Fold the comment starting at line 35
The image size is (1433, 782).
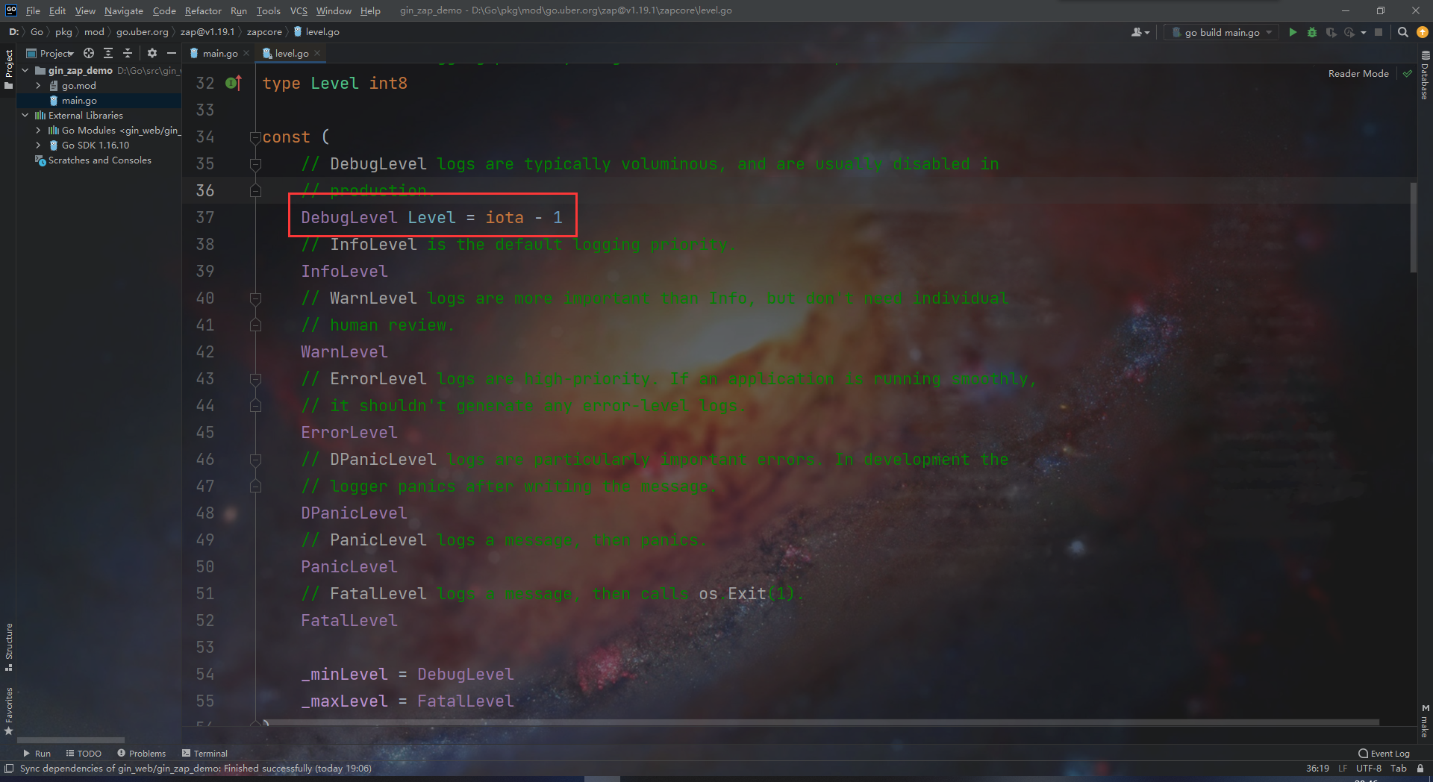click(255, 164)
